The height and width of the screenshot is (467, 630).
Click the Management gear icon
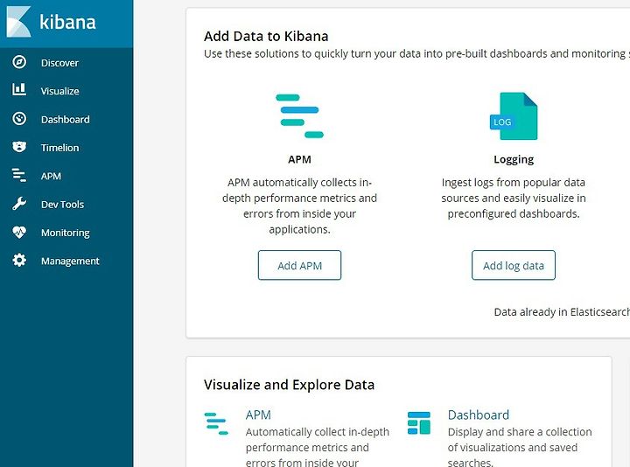tap(19, 261)
